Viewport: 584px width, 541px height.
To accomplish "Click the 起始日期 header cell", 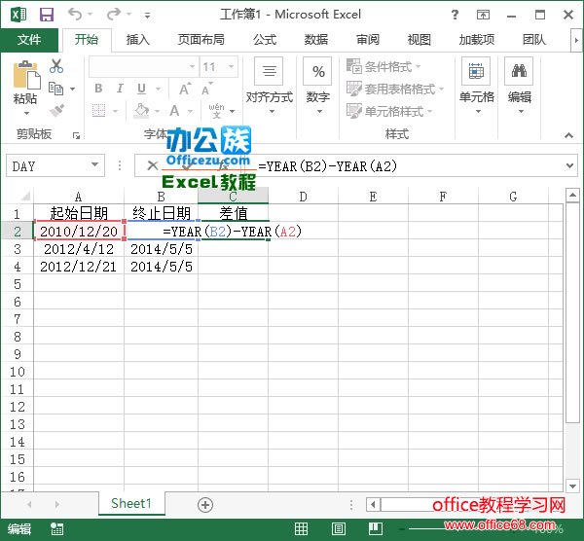I will (x=79, y=213).
